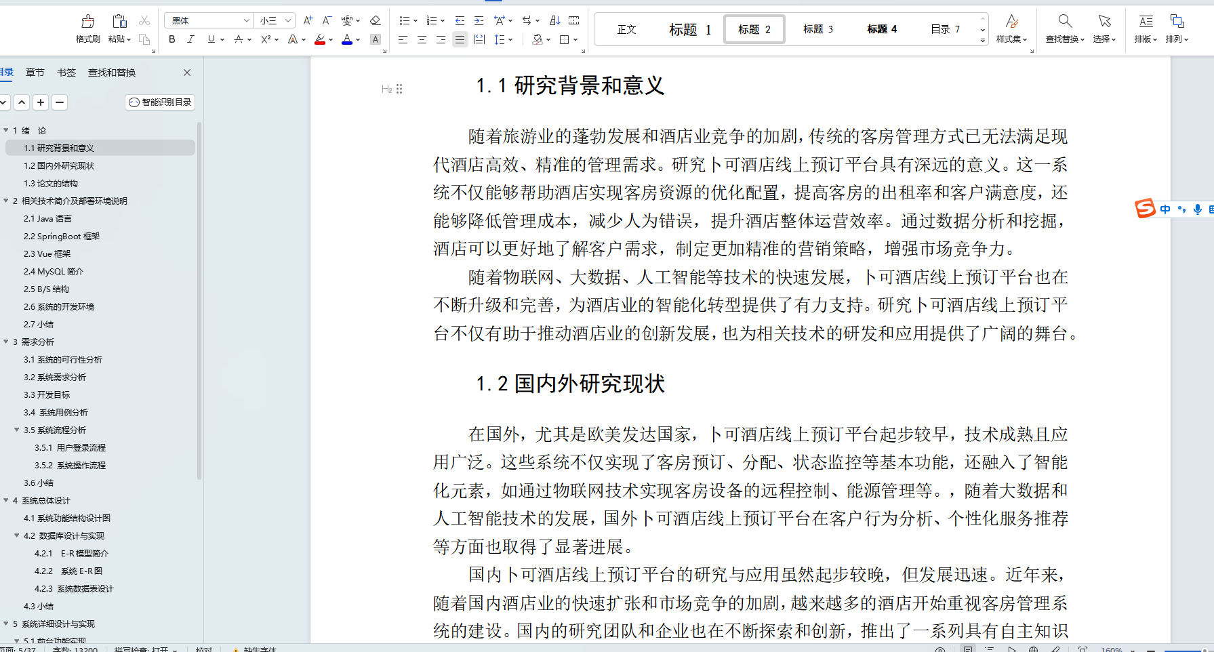The width and height of the screenshot is (1214, 652).
Task: Click the Select (选择) cursor icon
Action: point(1104,21)
